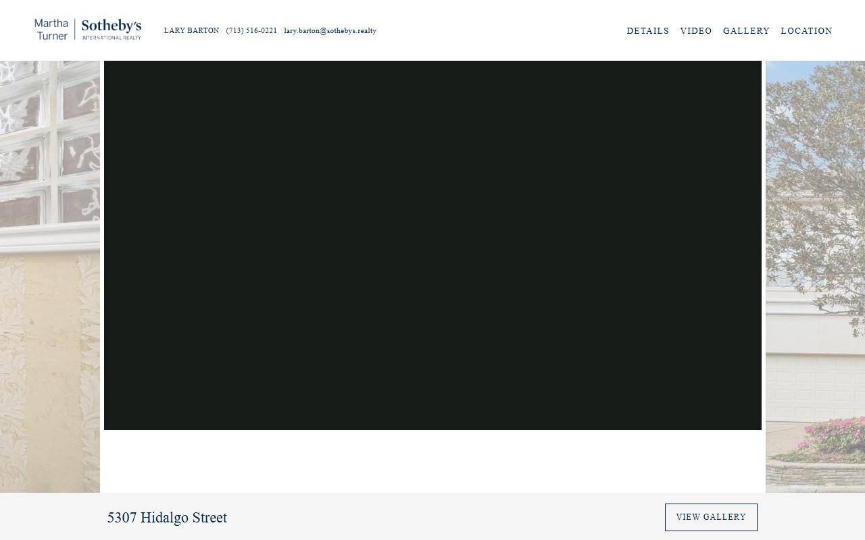Show the previous glass block window photo
Viewport: 865px width, 540px height.
point(50,277)
